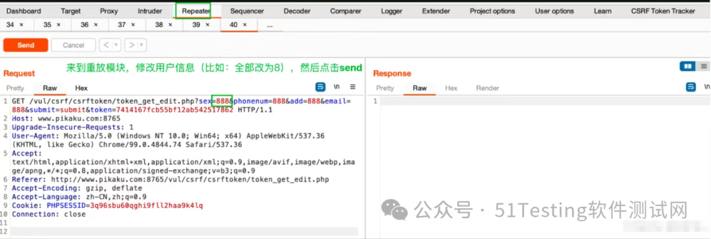This screenshot has height=239, width=711.
Task: Select Repeater sub-tab 36
Action: (85, 25)
